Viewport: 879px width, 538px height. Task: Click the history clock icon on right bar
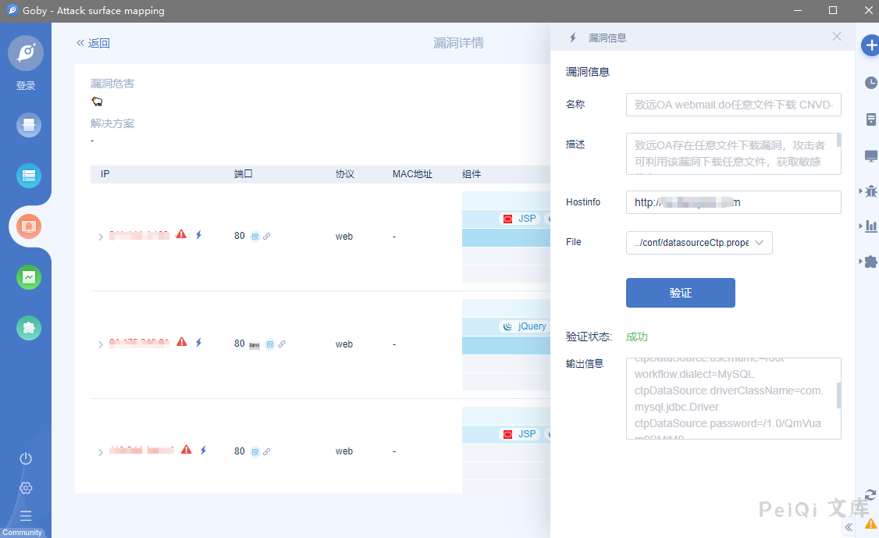tap(870, 83)
